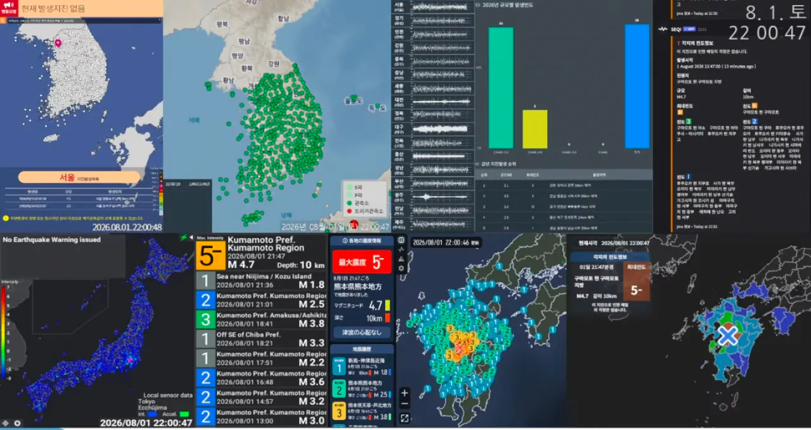The image size is (811, 430).
Task: Zoom in with the plus button on the Kyushu intensity map
Action: tap(405, 393)
